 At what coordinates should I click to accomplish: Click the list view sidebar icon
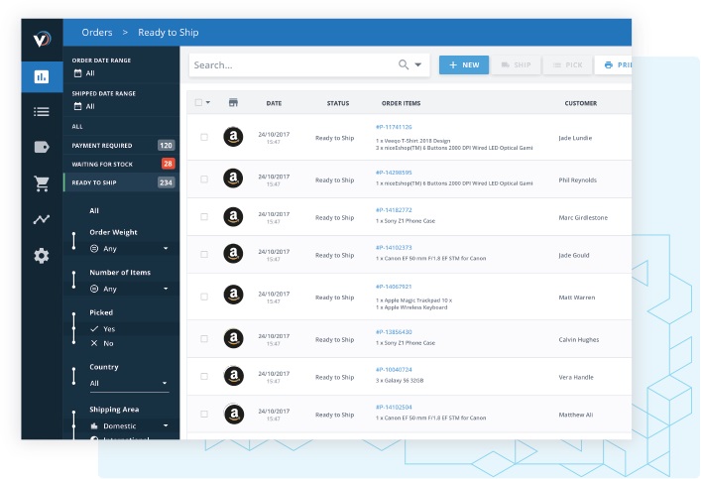click(41, 112)
